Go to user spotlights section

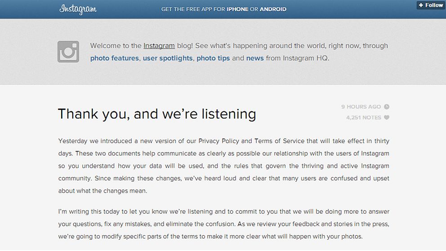point(168,58)
